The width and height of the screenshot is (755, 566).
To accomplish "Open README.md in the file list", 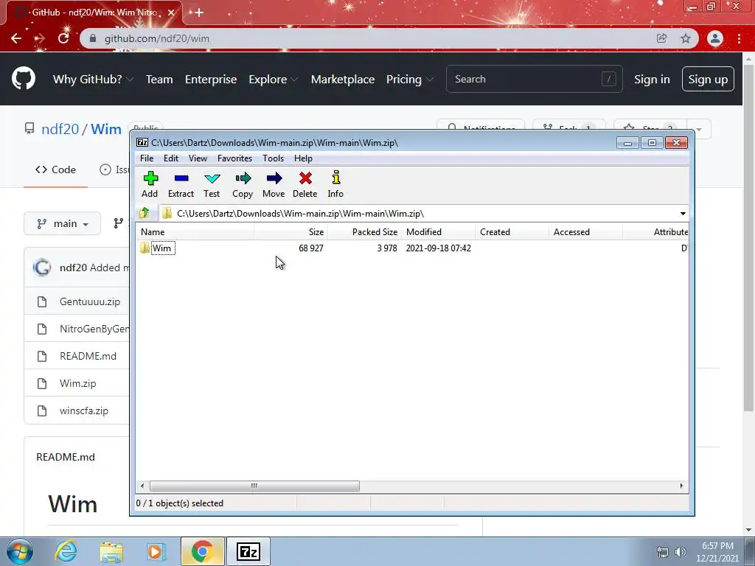I will (x=88, y=356).
